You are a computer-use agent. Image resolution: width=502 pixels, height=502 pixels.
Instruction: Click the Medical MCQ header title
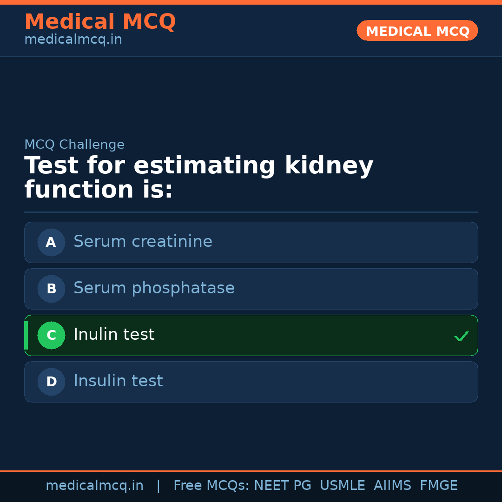(x=100, y=22)
